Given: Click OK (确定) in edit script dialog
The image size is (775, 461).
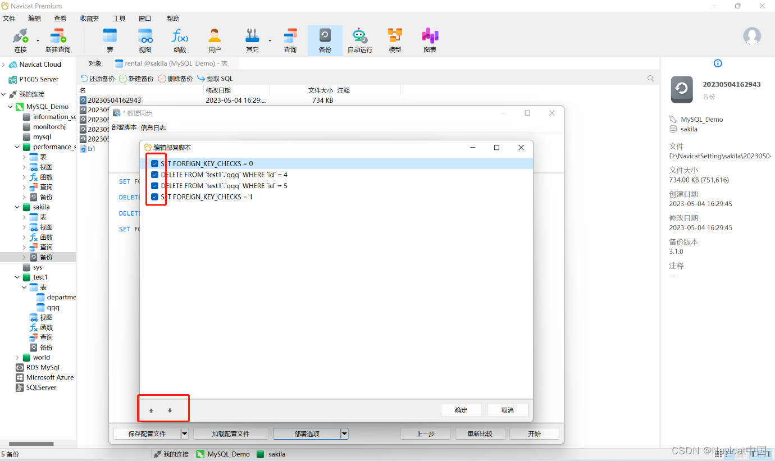Looking at the screenshot, I should click(x=461, y=410).
